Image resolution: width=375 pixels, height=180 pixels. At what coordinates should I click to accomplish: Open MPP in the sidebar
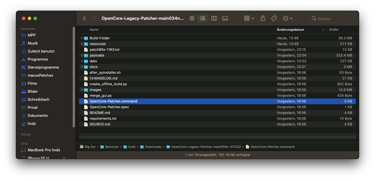[32, 35]
